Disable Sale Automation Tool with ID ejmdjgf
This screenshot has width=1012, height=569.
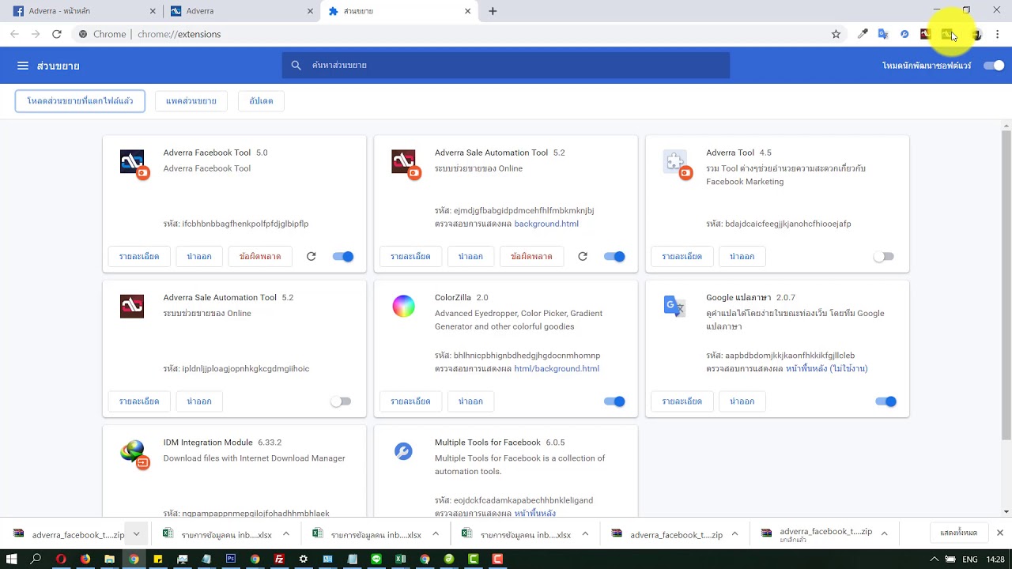click(x=614, y=256)
